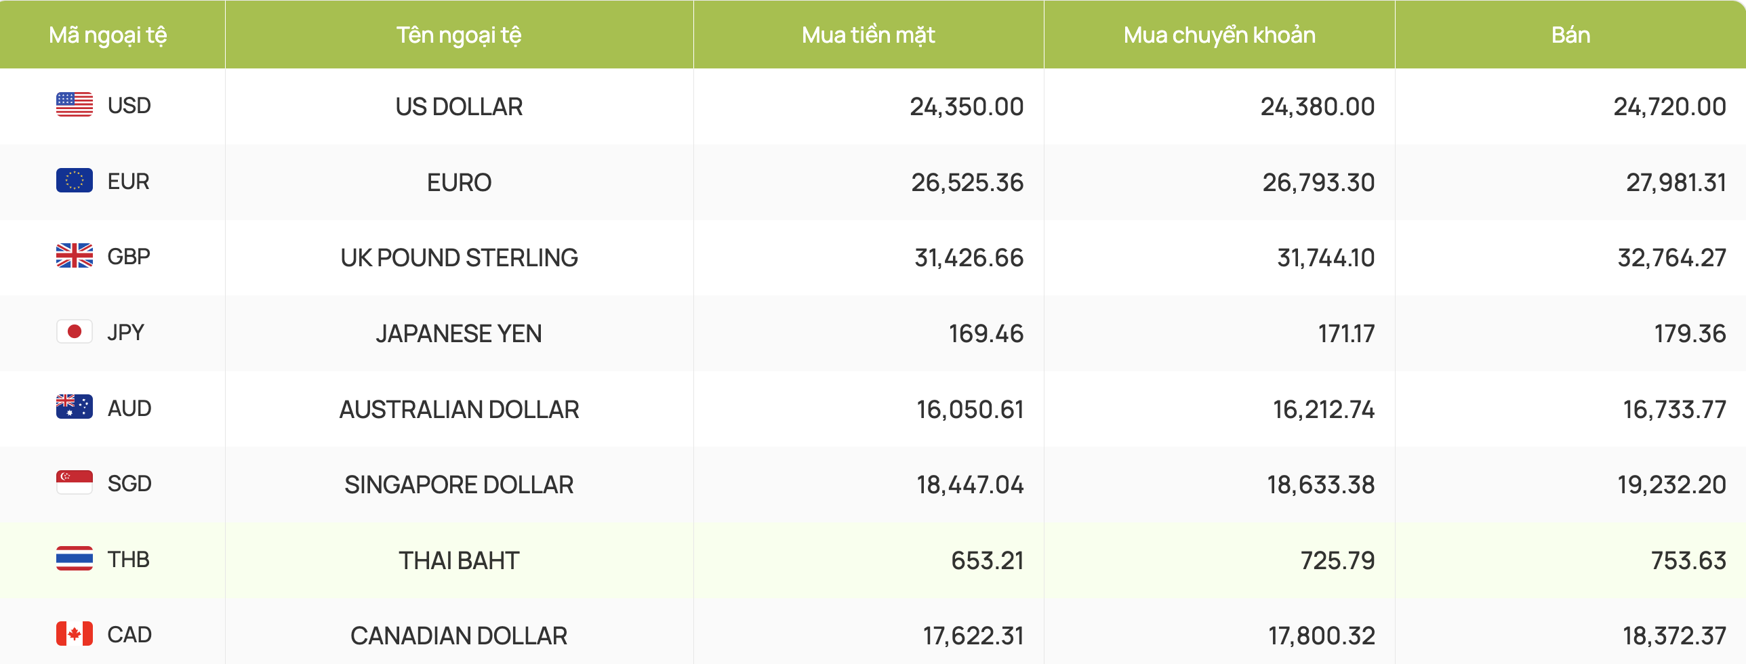This screenshot has height=664, width=1746.
Task: Click the United Kingdom flag icon
Action: [75, 256]
